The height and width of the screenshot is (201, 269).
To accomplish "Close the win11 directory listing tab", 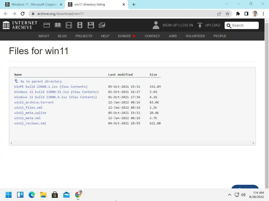I will pyautogui.click(x=124, y=4).
